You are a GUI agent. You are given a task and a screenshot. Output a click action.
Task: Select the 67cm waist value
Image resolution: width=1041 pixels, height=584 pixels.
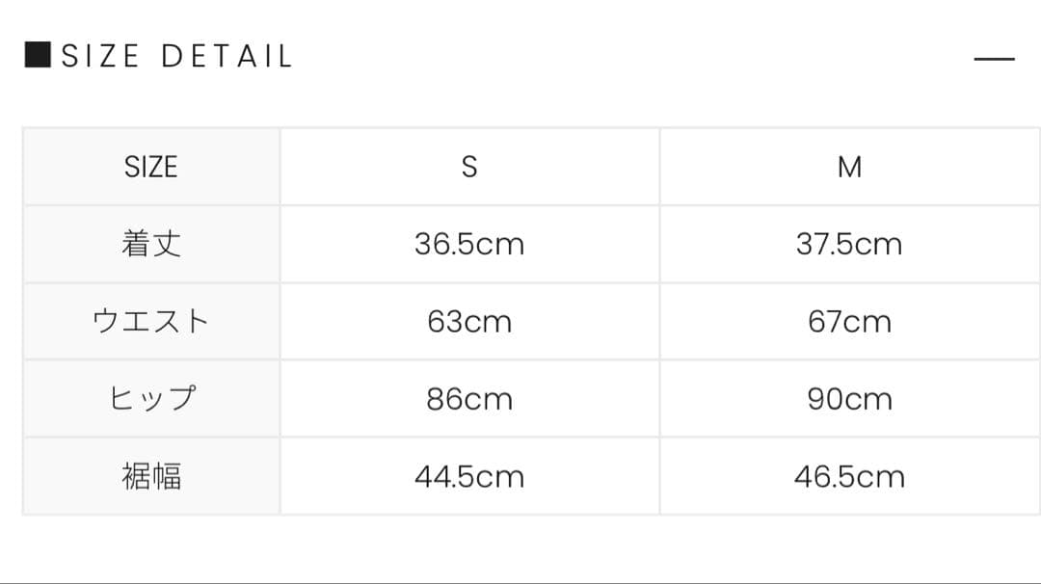(x=849, y=321)
